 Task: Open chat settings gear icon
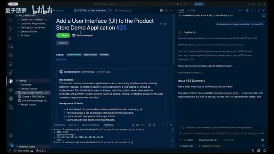(247, 10)
